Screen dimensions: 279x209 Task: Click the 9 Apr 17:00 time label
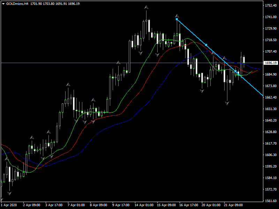(121, 205)
